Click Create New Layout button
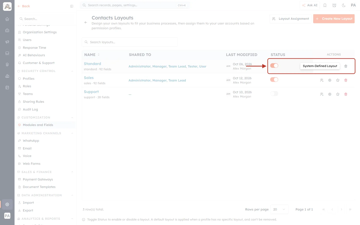This screenshot has height=225, width=360. tap(334, 19)
